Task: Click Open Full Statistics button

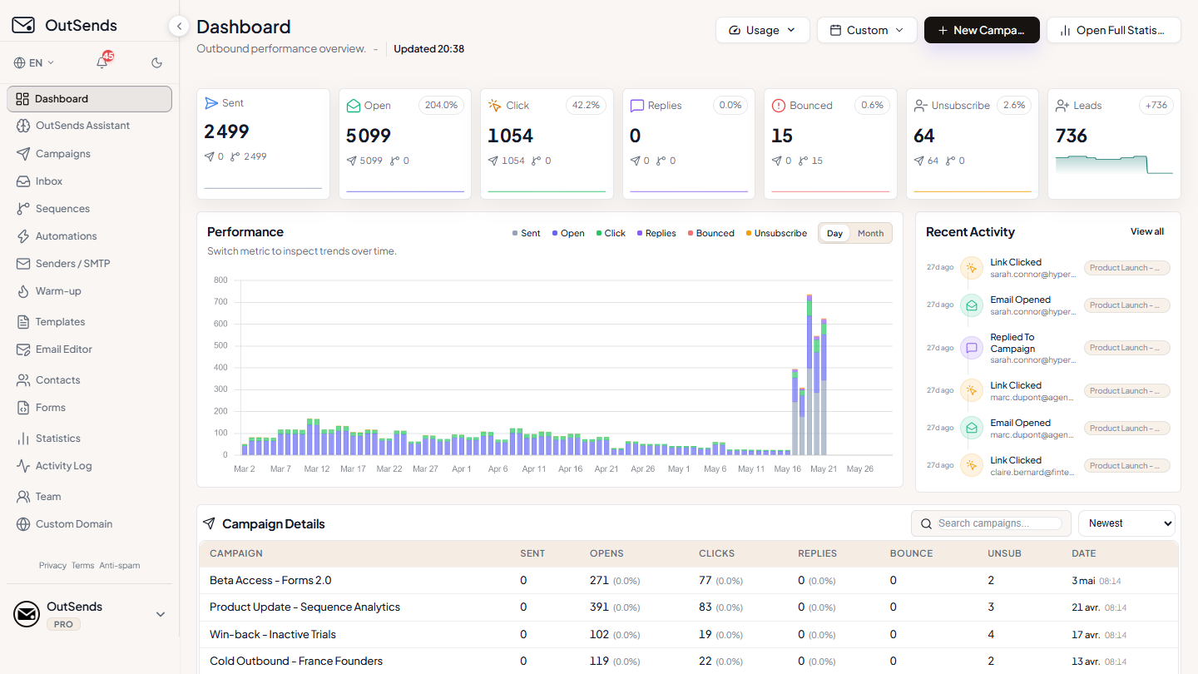Action: click(x=1114, y=30)
